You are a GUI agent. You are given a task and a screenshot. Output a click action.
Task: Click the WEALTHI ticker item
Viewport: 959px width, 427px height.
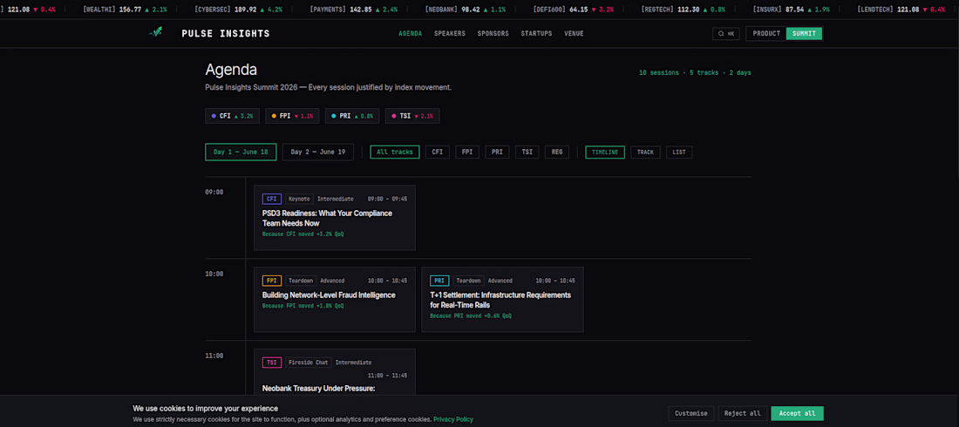click(x=125, y=10)
